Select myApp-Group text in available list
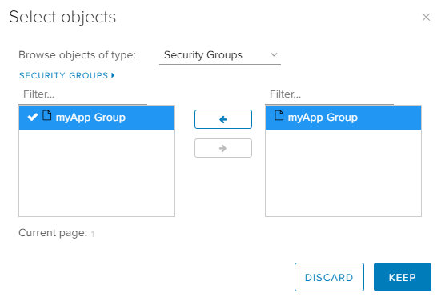This screenshot has height=301, width=445. (x=90, y=118)
